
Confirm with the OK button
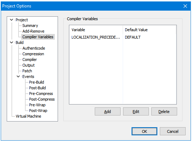(144, 131)
